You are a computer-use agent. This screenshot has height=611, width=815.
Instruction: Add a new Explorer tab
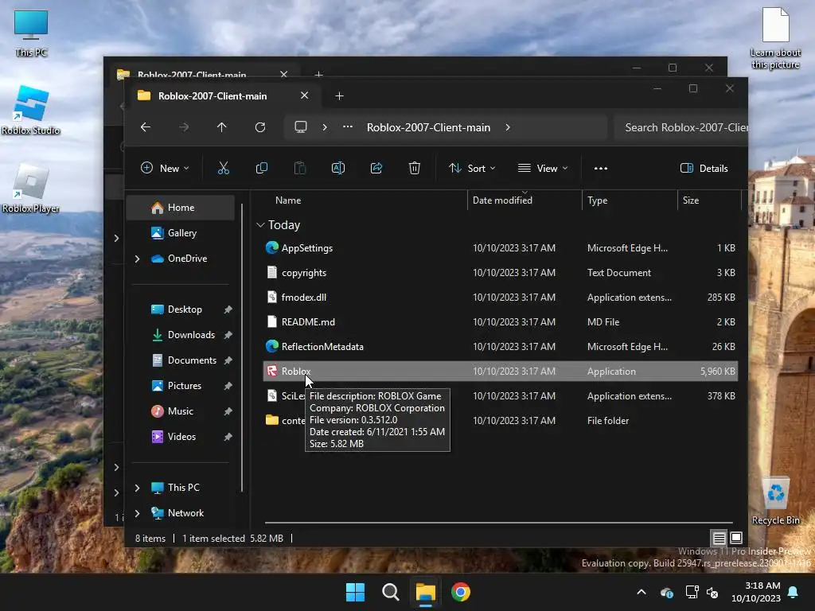pyautogui.click(x=339, y=95)
